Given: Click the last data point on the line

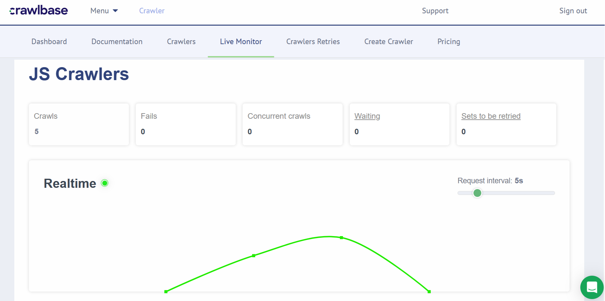Looking at the screenshot, I should (x=429, y=292).
